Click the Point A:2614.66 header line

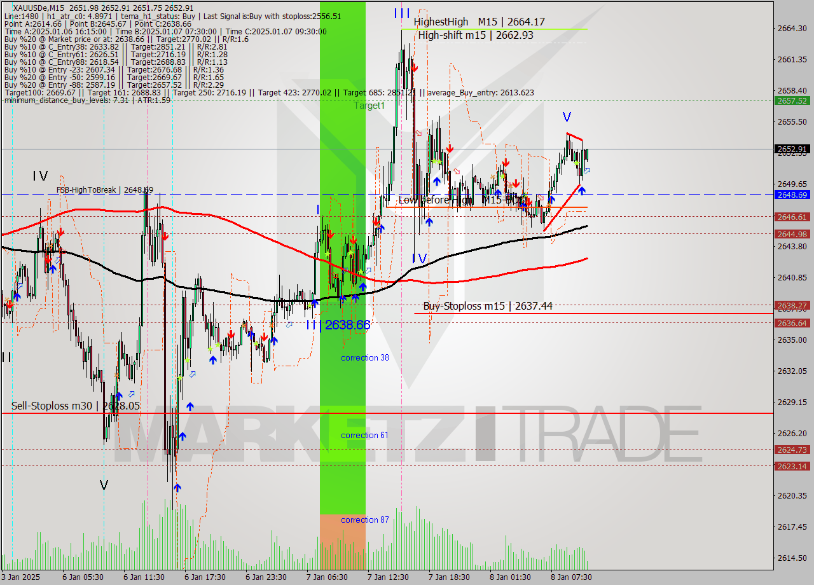click(x=97, y=24)
